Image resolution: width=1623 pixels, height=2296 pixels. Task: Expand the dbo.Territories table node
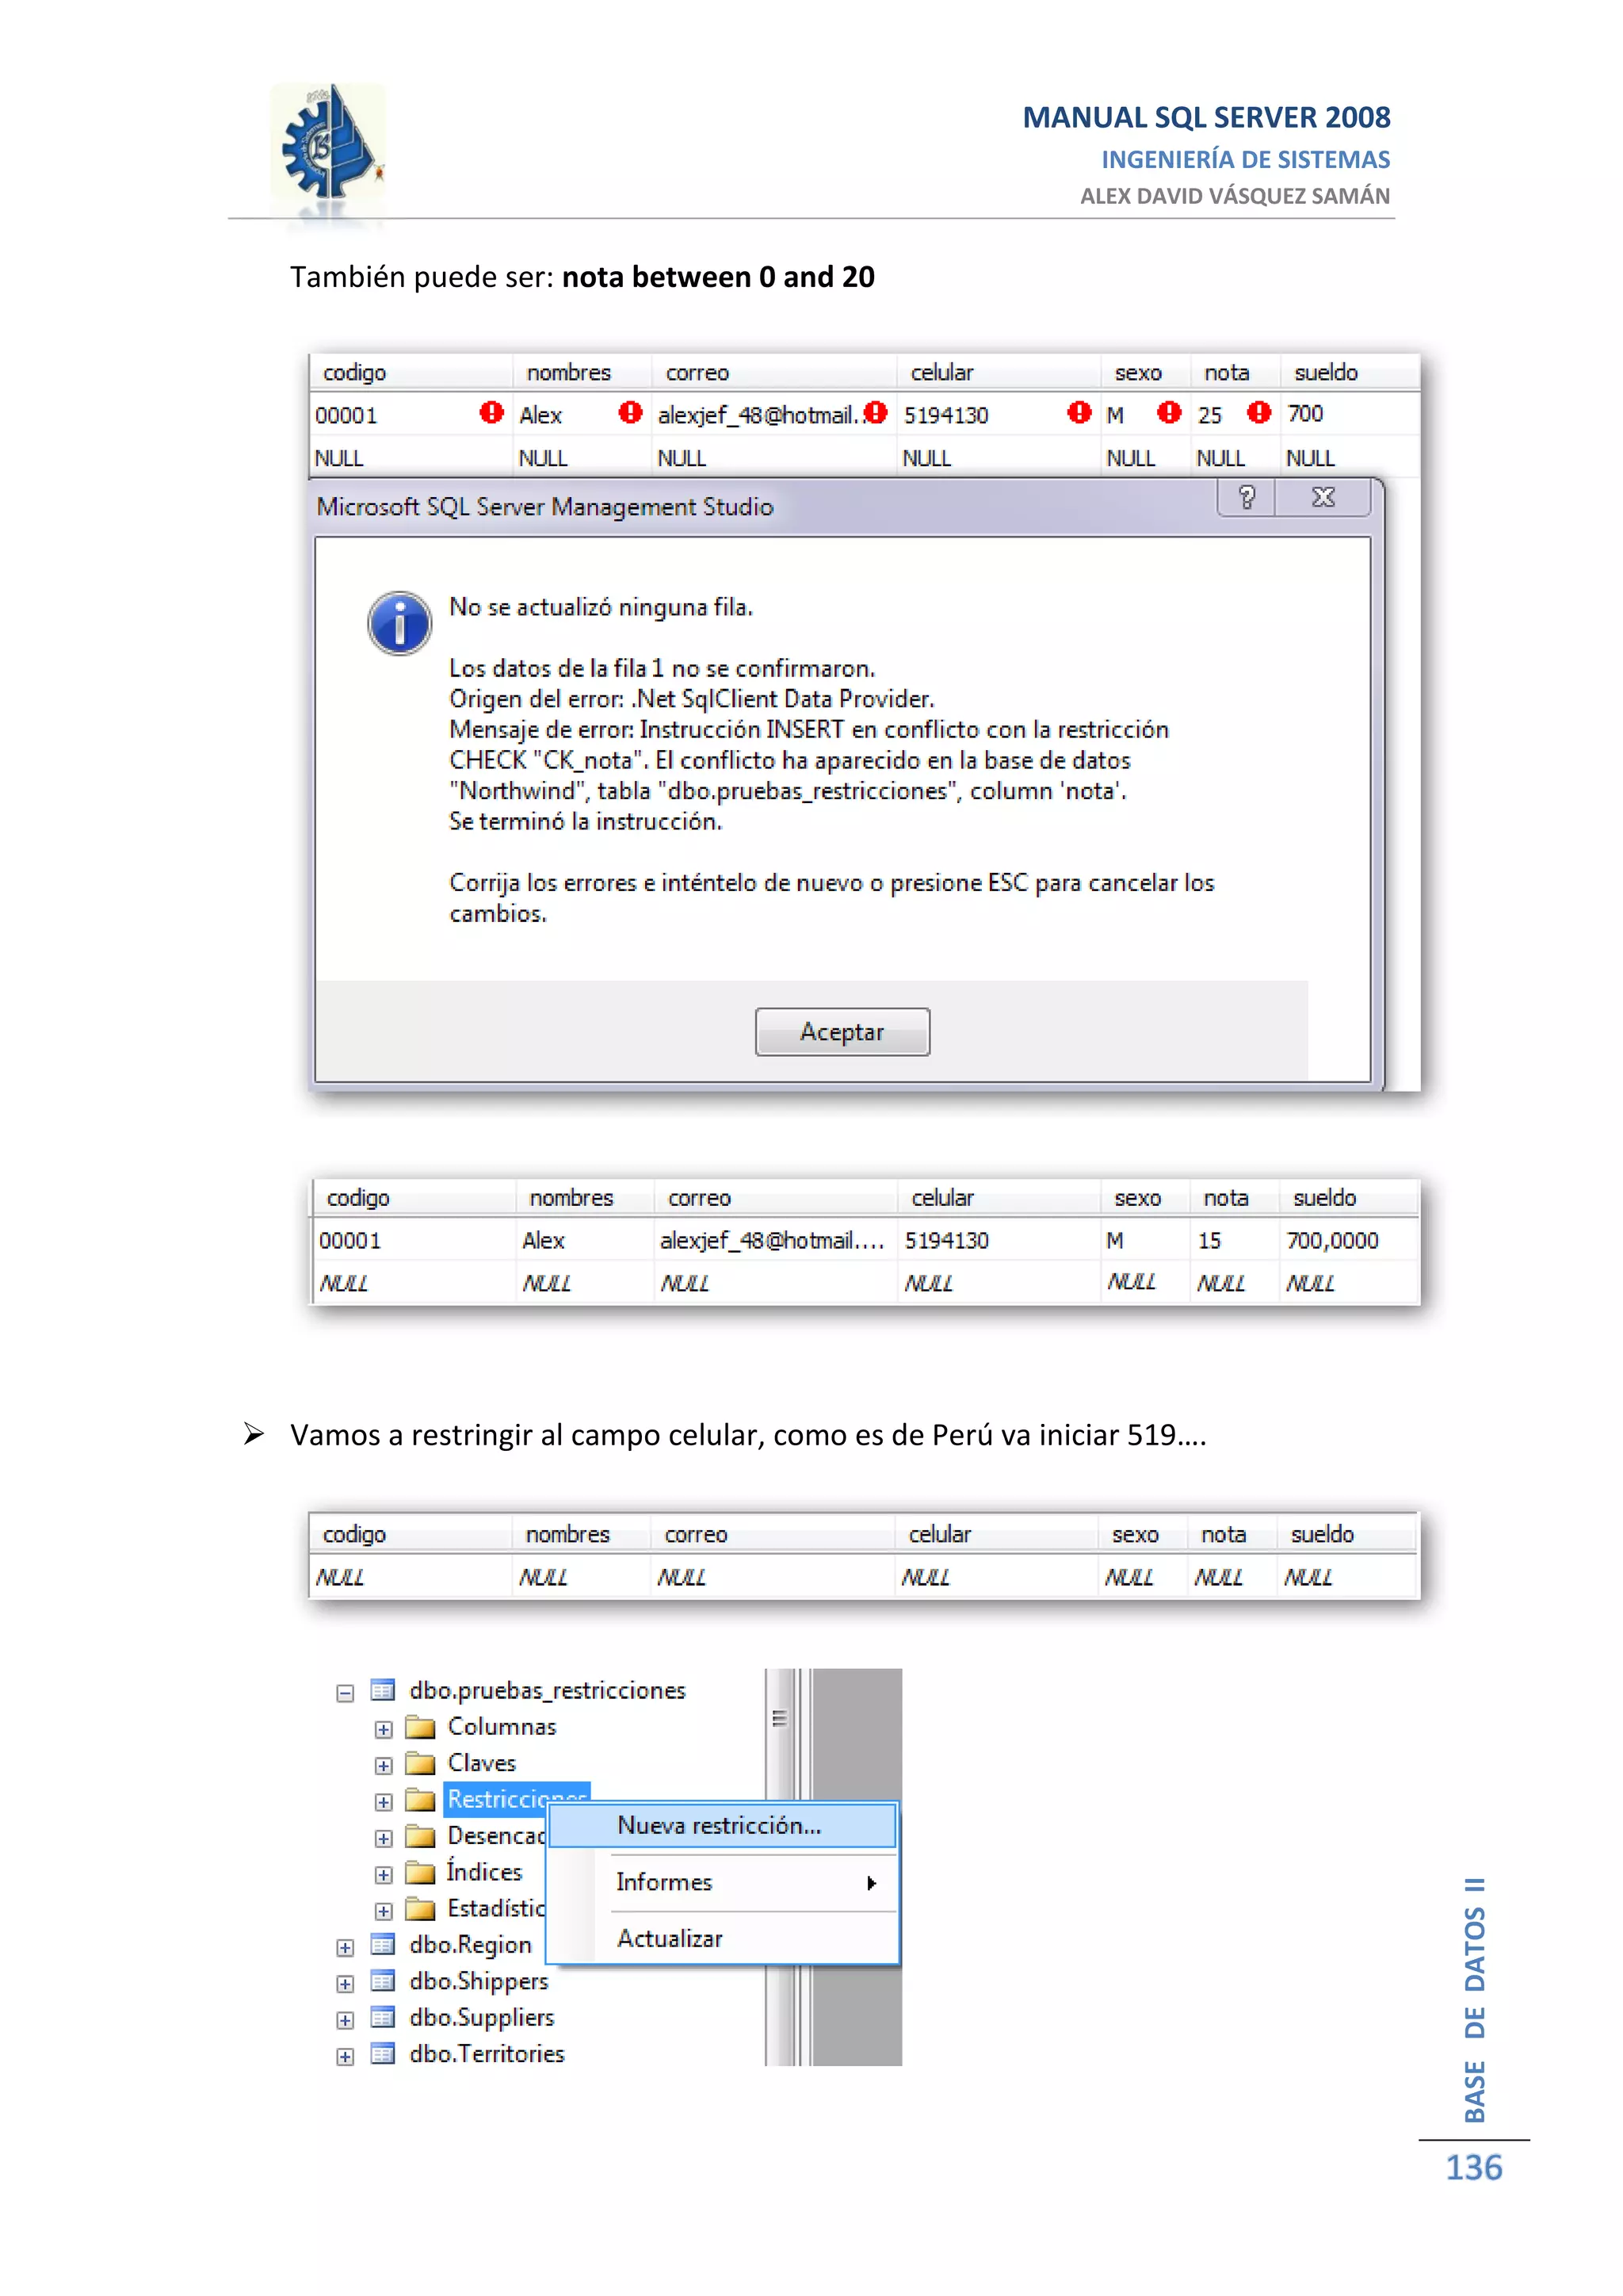(x=345, y=2056)
